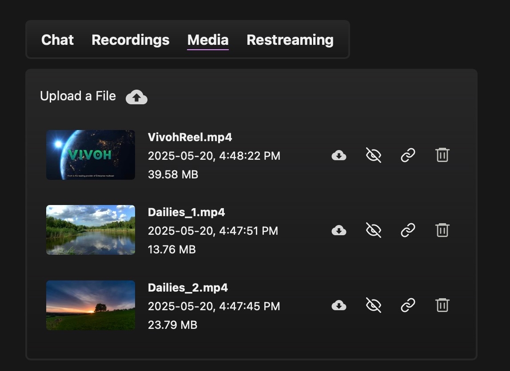Copy link for Dailies_1.mp4
This screenshot has width=510, height=371.
coord(408,230)
